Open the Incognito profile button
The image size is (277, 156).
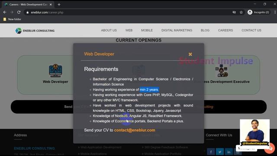[x=258, y=12]
